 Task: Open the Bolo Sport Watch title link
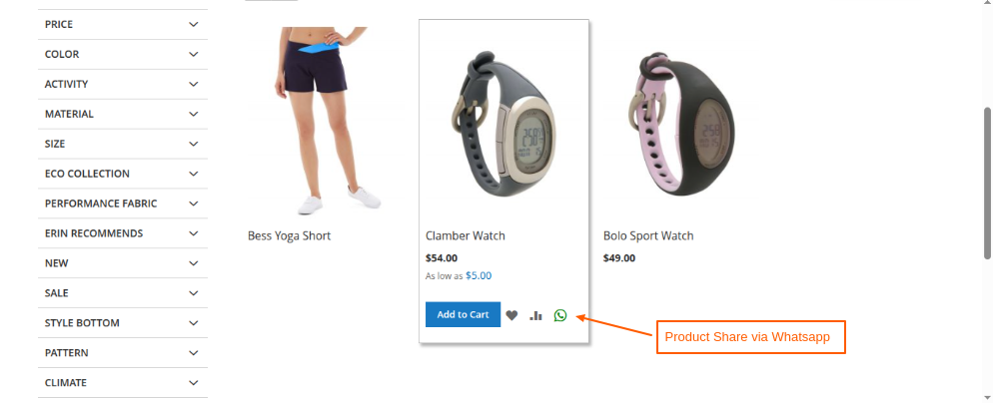pos(648,236)
